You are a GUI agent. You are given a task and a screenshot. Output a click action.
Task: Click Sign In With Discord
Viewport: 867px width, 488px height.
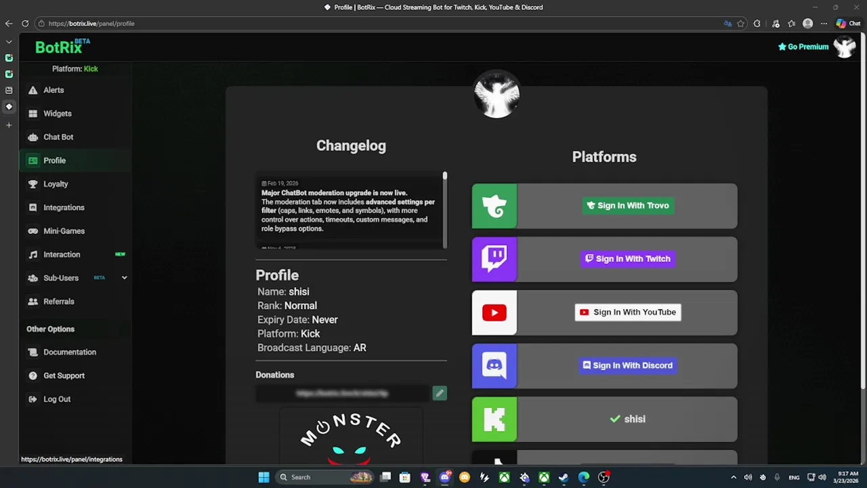click(x=628, y=365)
